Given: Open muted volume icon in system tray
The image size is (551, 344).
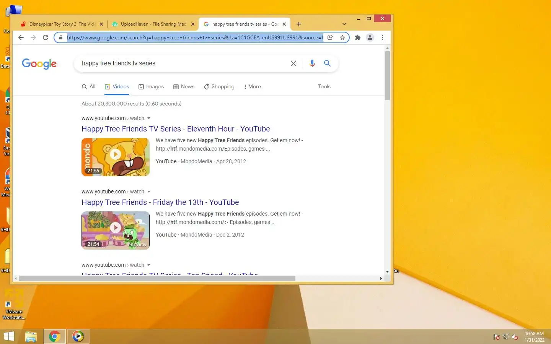Looking at the screenshot, I should (x=515, y=337).
